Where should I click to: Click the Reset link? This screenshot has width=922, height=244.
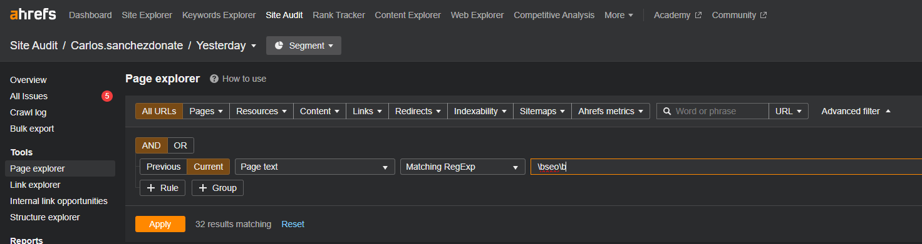293,224
